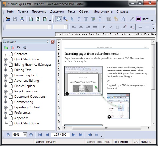Open the font size dropdown
Image resolution: width=158 pixels, height=146 pixels.
66,27
